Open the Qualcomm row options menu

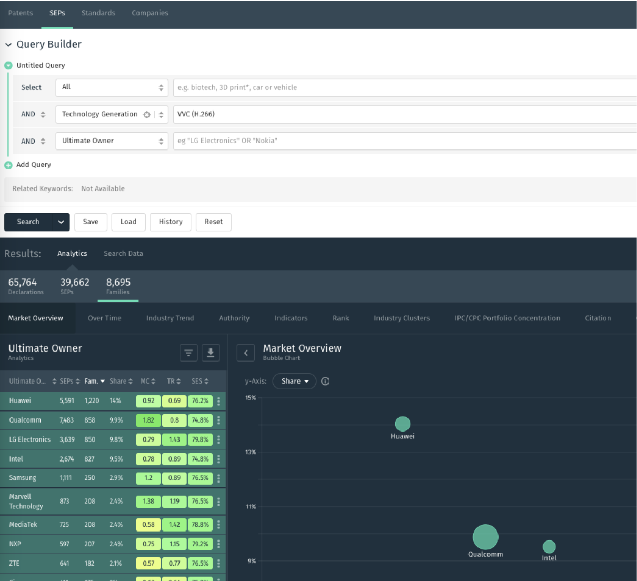[218, 420]
